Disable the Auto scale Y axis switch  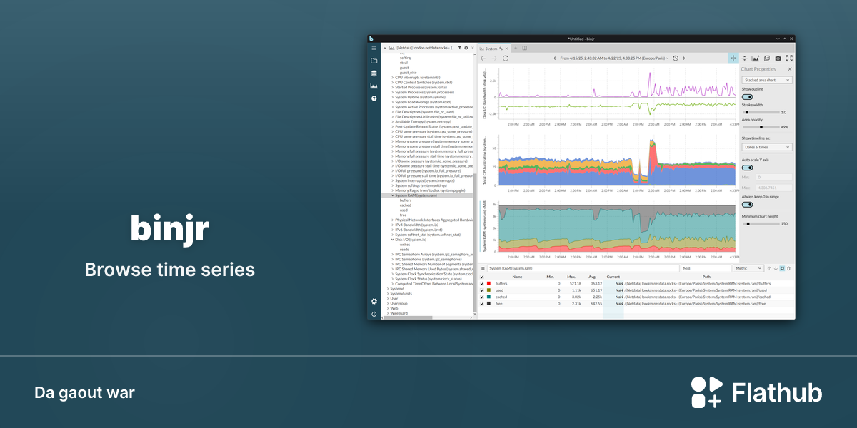(747, 168)
